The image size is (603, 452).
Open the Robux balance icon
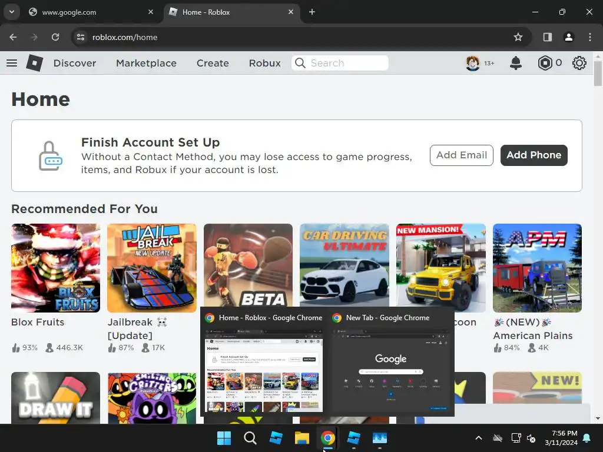tap(545, 63)
